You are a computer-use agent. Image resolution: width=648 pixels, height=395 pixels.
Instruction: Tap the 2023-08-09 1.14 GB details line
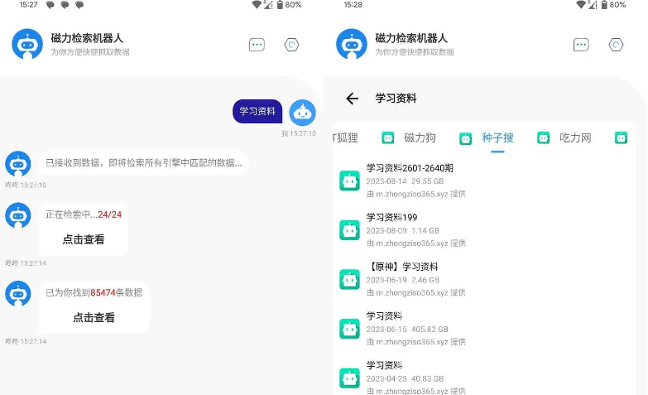tap(402, 230)
